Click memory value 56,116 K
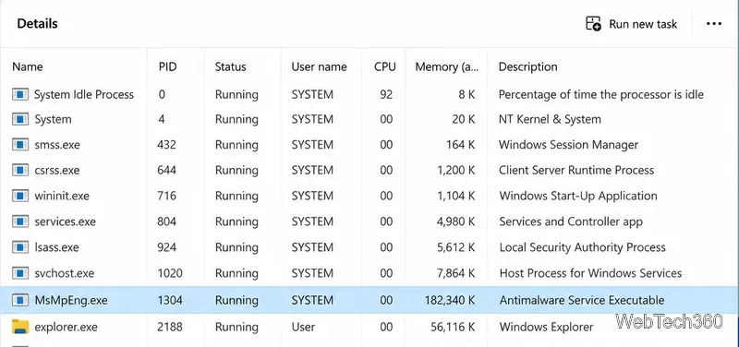Screen dimensions: 739x347 454,327
